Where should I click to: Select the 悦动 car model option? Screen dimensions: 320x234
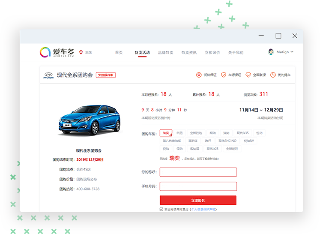(x=260, y=133)
